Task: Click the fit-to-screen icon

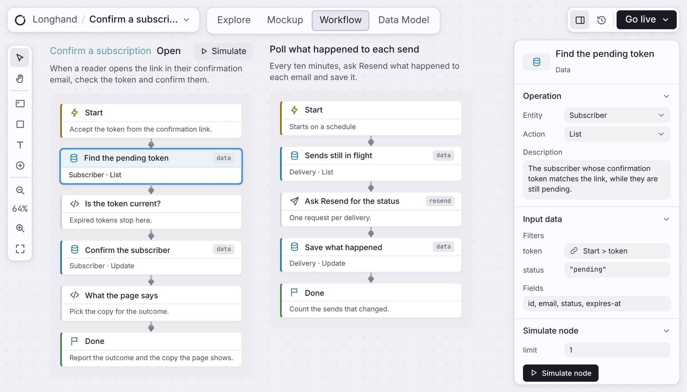Action: click(20, 249)
